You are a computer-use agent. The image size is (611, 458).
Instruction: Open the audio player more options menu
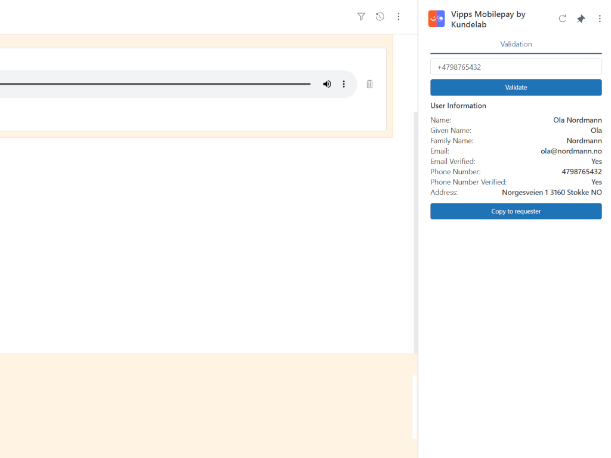click(x=344, y=84)
